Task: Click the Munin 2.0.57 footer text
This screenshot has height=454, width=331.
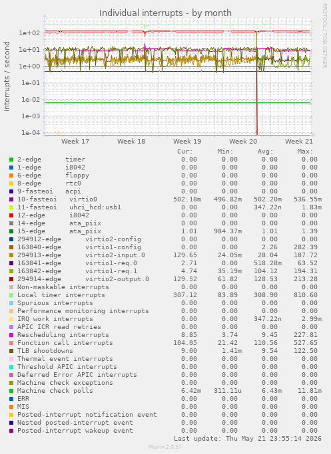Action: (165, 447)
